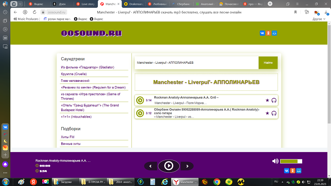The image size is (331, 186).
Task: Switch to the Сбербанк tab
Action: (182, 4)
